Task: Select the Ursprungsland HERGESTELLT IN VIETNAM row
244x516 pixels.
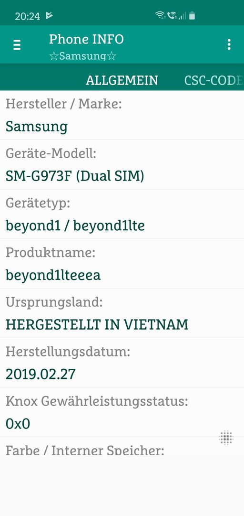Action: pyautogui.click(x=122, y=313)
